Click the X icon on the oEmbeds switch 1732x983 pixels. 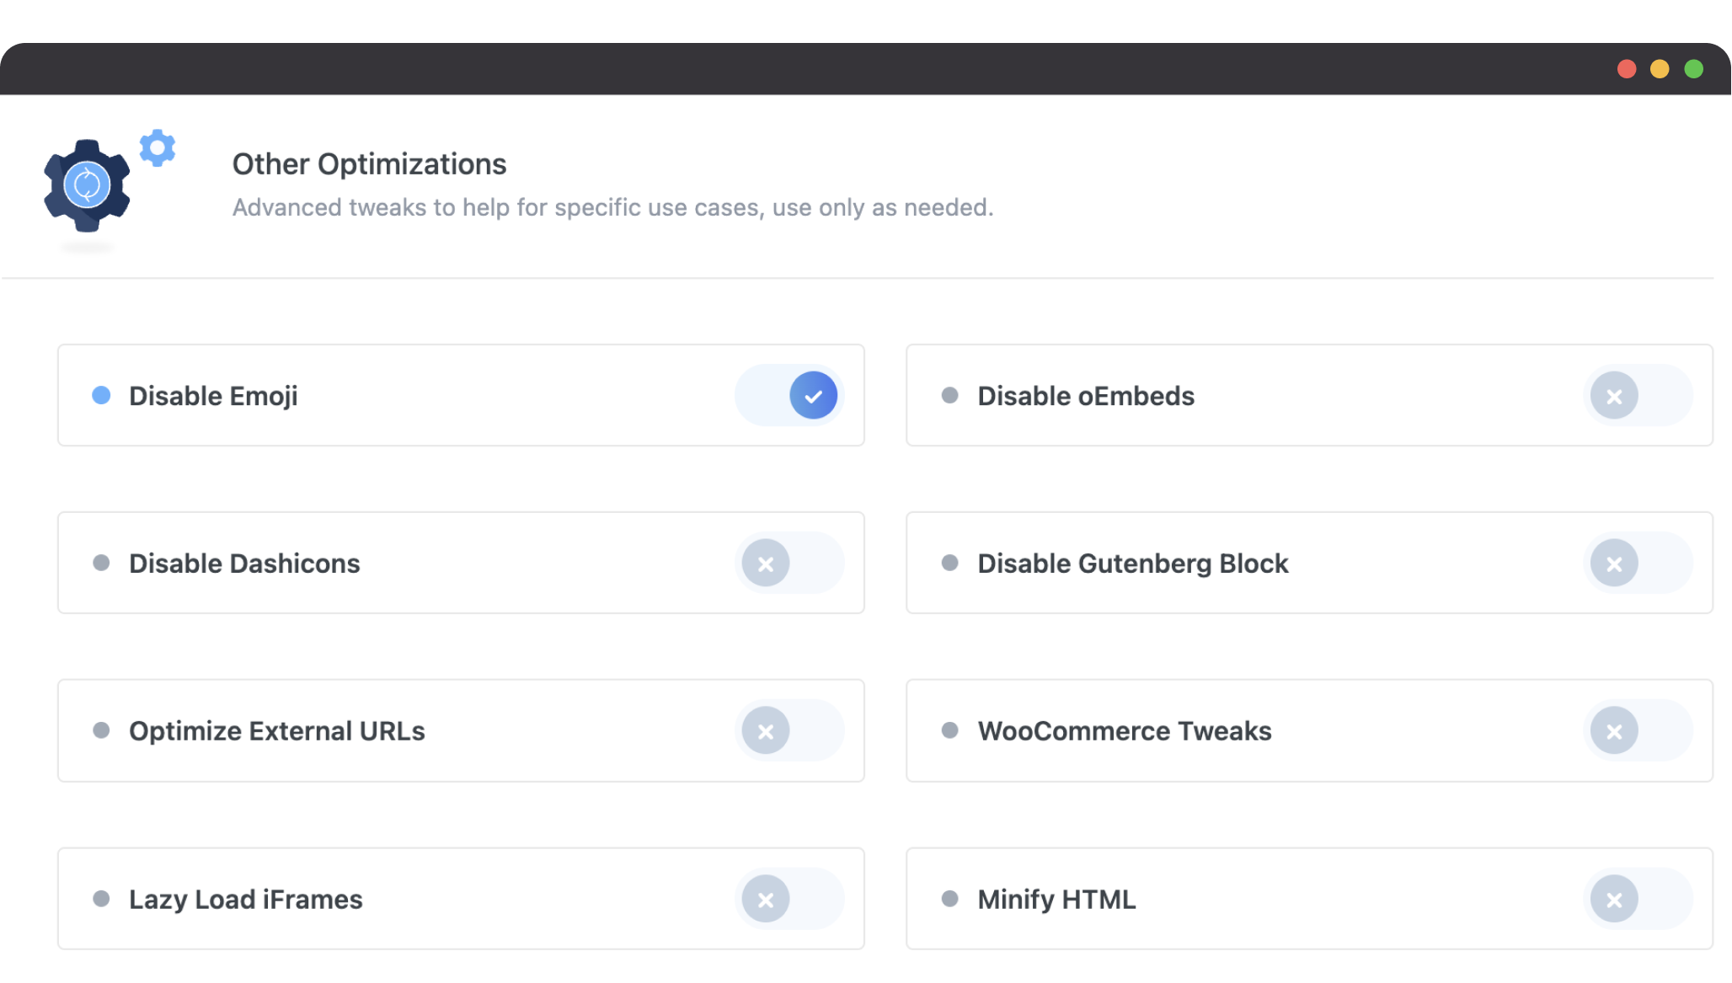pos(1614,395)
